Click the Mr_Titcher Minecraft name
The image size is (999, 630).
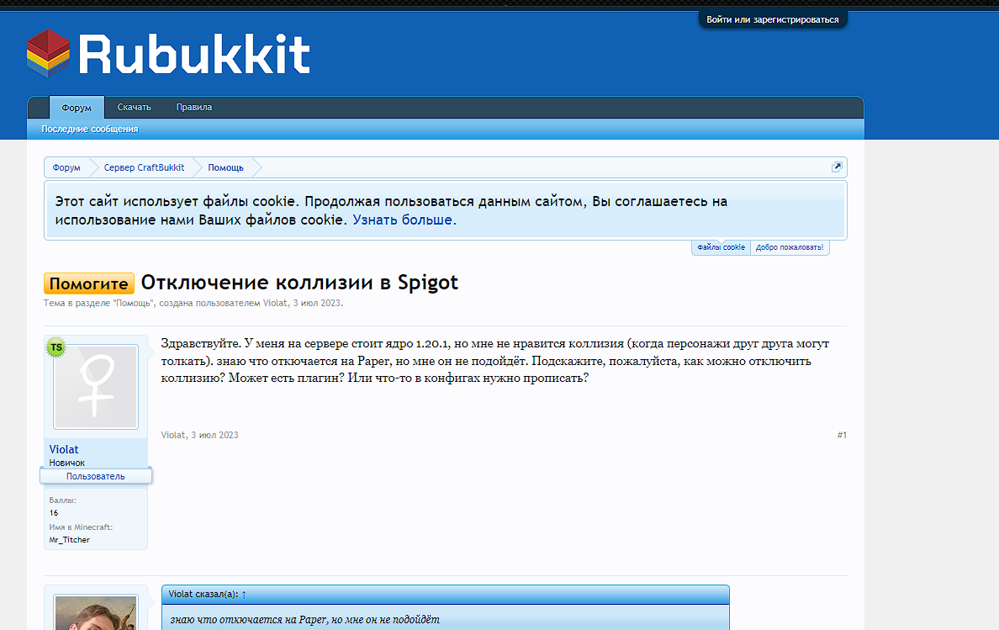[70, 539]
